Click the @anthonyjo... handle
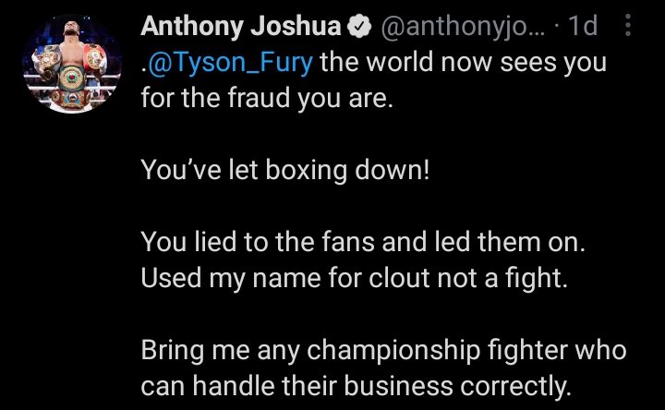Viewport: 665px width, 410px height. [463, 27]
